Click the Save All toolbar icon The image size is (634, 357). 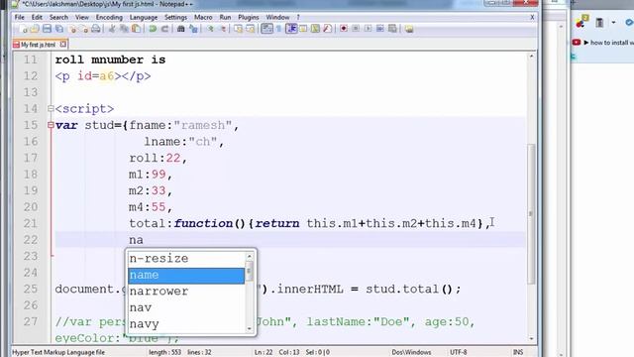(x=59, y=29)
